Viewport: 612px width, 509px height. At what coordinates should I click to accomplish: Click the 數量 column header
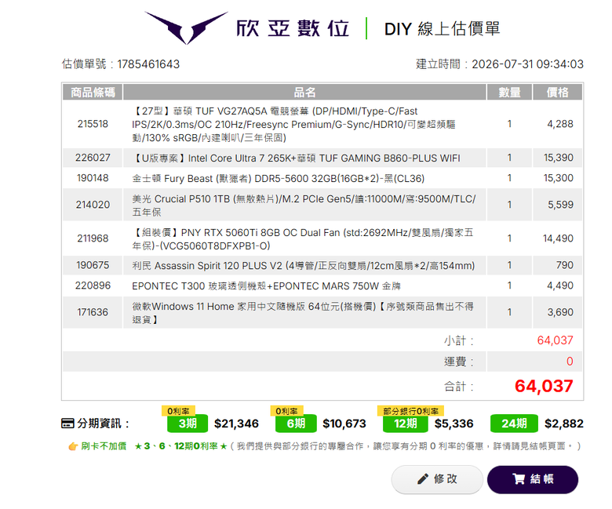pos(509,92)
